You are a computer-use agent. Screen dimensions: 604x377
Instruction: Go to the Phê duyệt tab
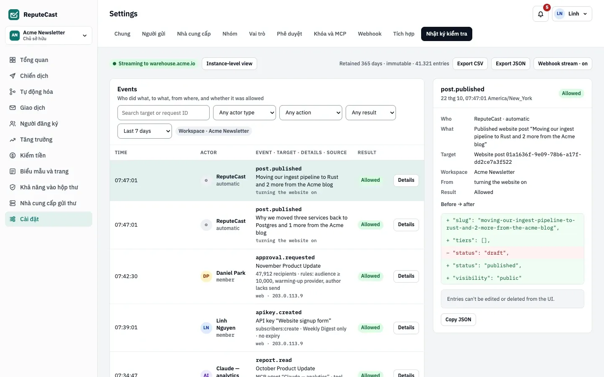tap(289, 34)
